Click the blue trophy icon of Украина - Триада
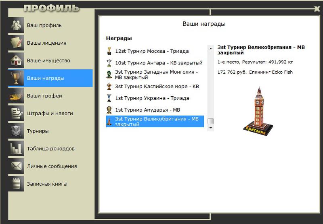The image size is (323, 224). pyautogui.click(x=109, y=98)
